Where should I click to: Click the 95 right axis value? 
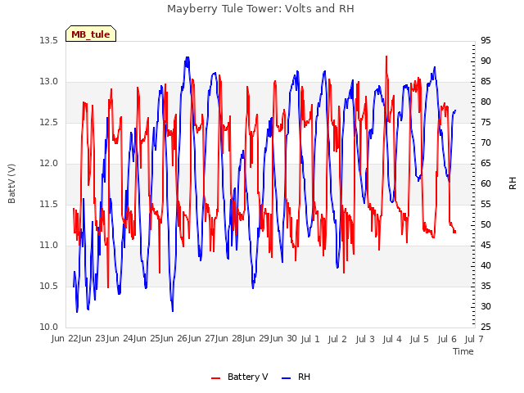[486, 40]
